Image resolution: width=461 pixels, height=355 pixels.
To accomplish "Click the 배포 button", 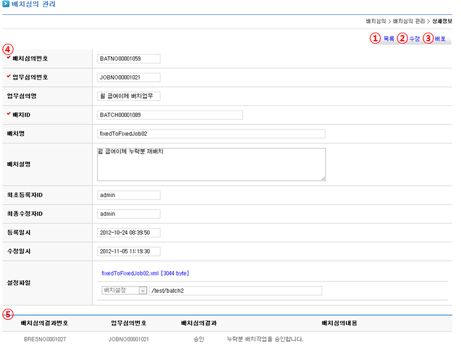I will point(440,39).
